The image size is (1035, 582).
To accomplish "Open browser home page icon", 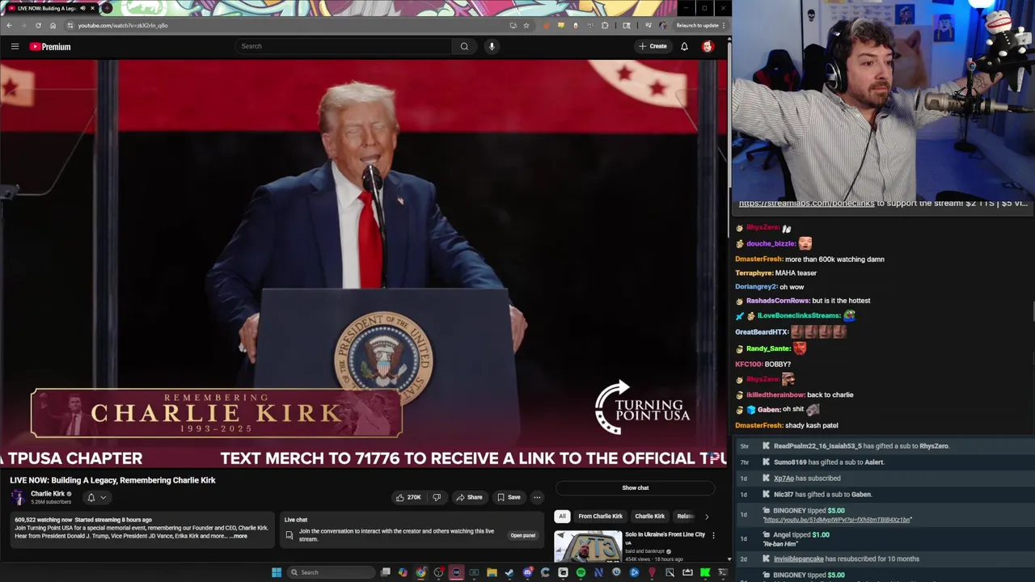I will point(53,25).
